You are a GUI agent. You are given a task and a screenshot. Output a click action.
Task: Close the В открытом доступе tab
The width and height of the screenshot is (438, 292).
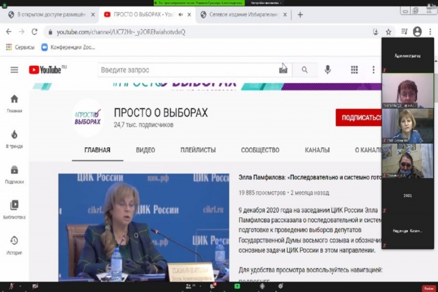coord(93,15)
